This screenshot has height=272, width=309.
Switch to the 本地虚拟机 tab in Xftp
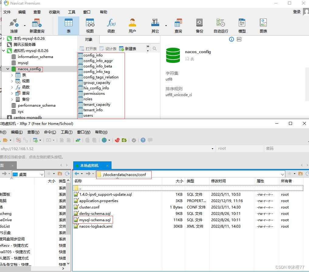pyautogui.click(x=89, y=165)
